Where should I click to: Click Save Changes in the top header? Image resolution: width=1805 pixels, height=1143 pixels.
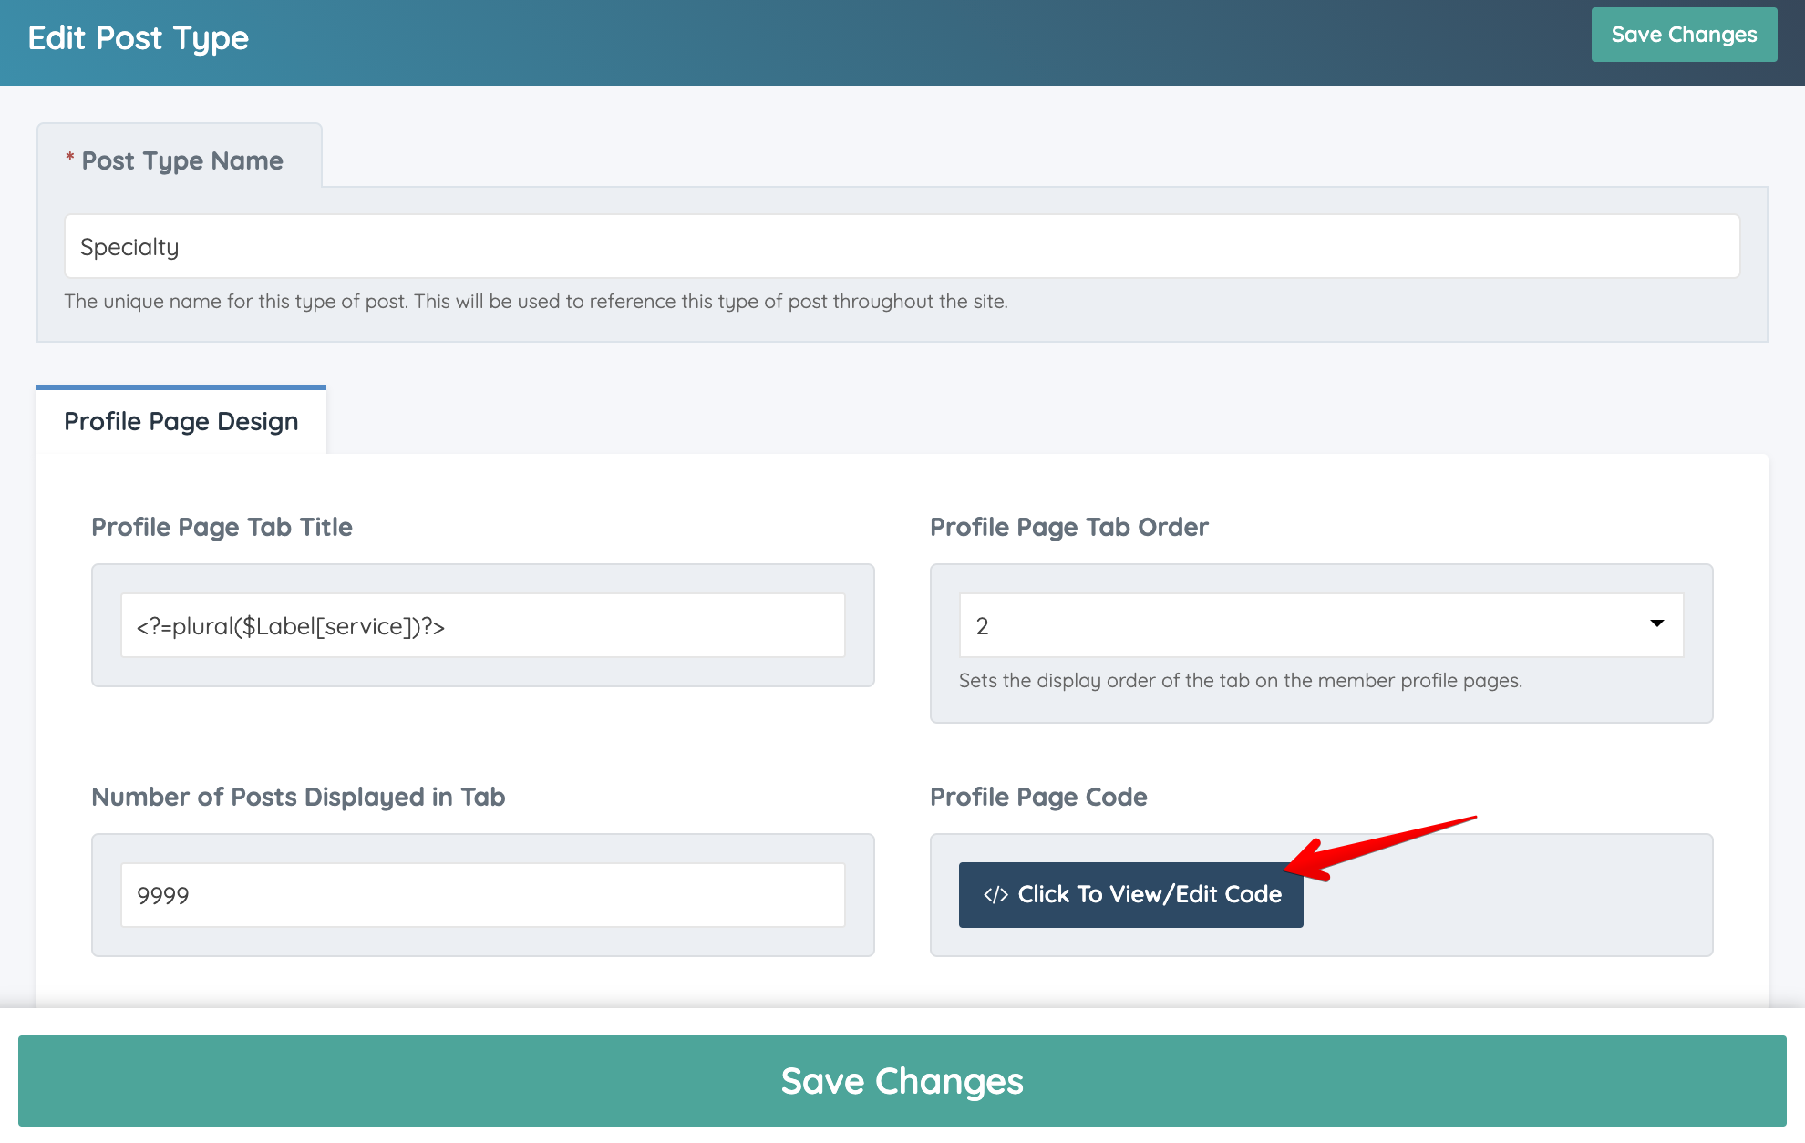click(x=1683, y=35)
